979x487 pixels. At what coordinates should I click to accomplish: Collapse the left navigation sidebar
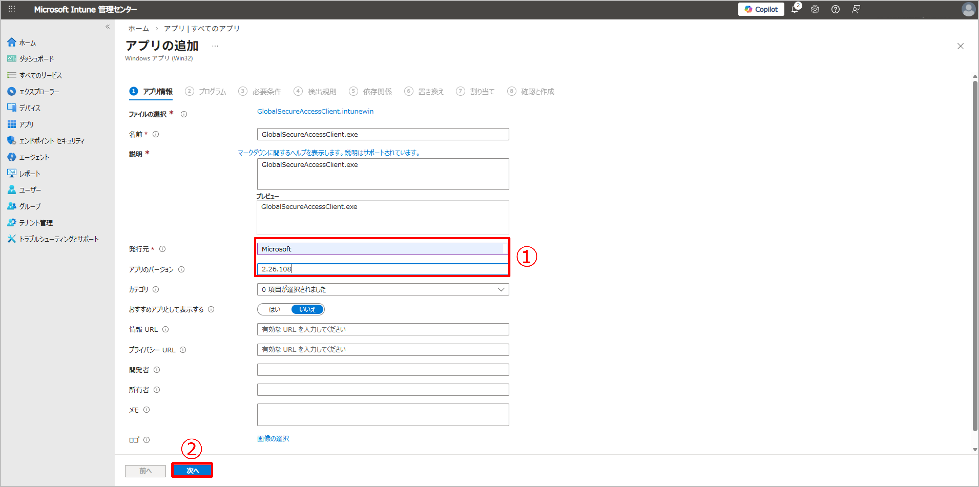[x=107, y=26]
